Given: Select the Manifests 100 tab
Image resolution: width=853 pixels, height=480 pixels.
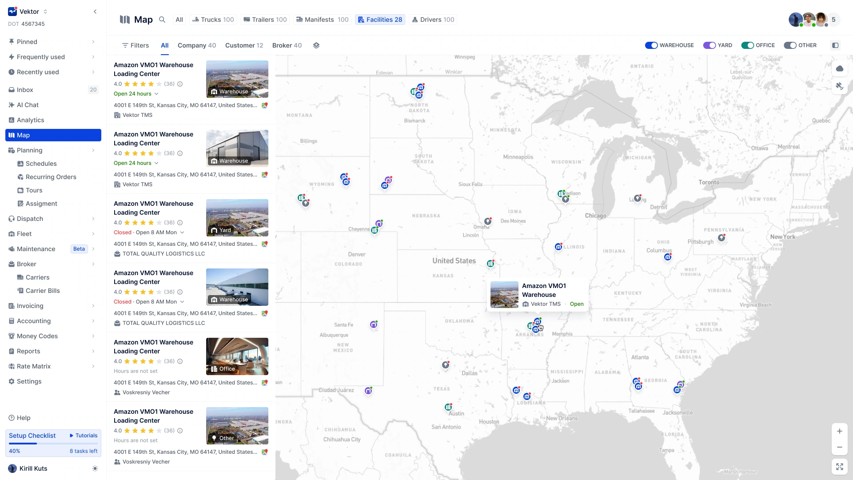Looking at the screenshot, I should pos(323,20).
